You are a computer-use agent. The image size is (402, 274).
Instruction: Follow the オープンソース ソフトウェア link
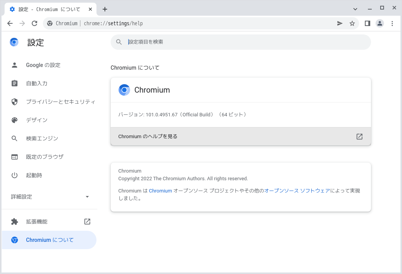(297, 191)
